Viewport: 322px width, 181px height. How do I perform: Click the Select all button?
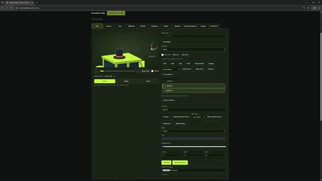[176, 55]
